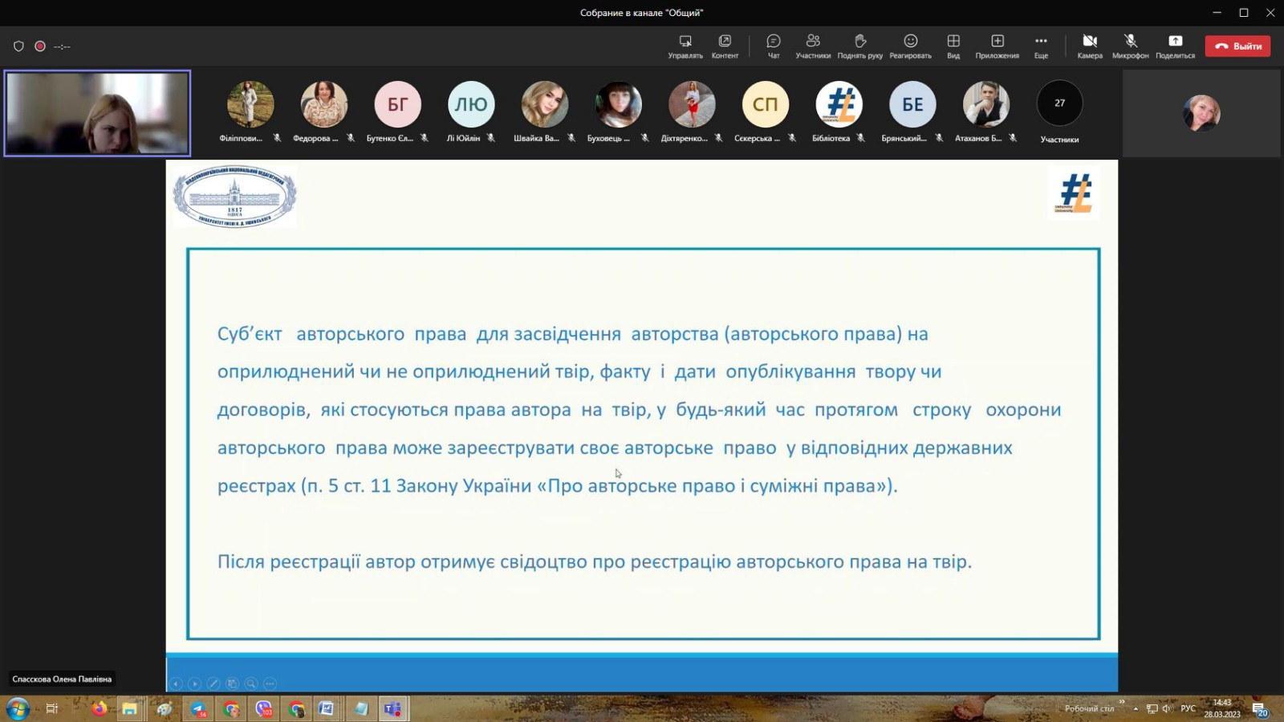Unmute the microphone
1284x722 pixels.
tap(1130, 46)
